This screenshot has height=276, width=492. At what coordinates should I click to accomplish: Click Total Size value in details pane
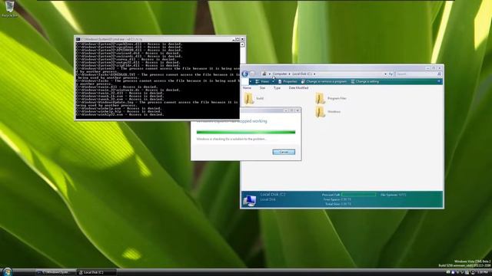click(346, 204)
